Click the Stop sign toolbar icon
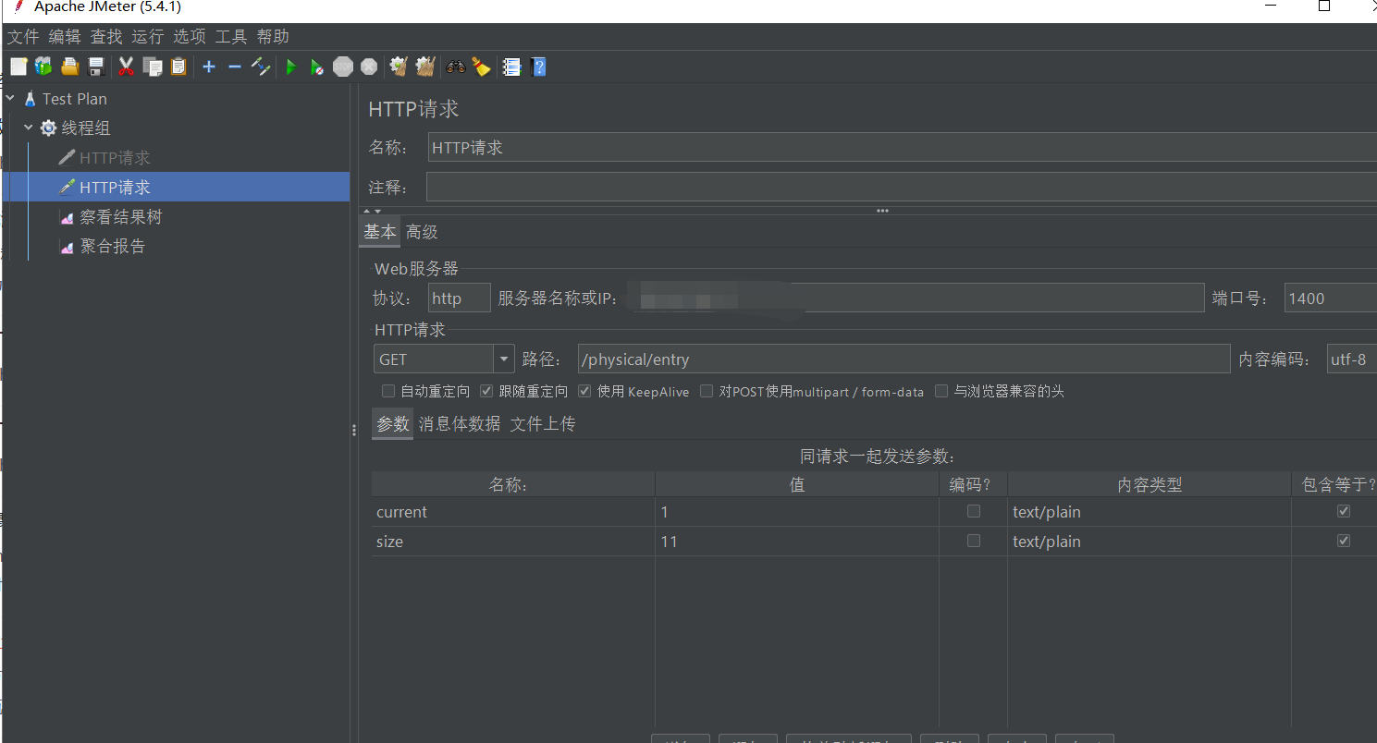This screenshot has width=1377, height=743. coord(343,67)
